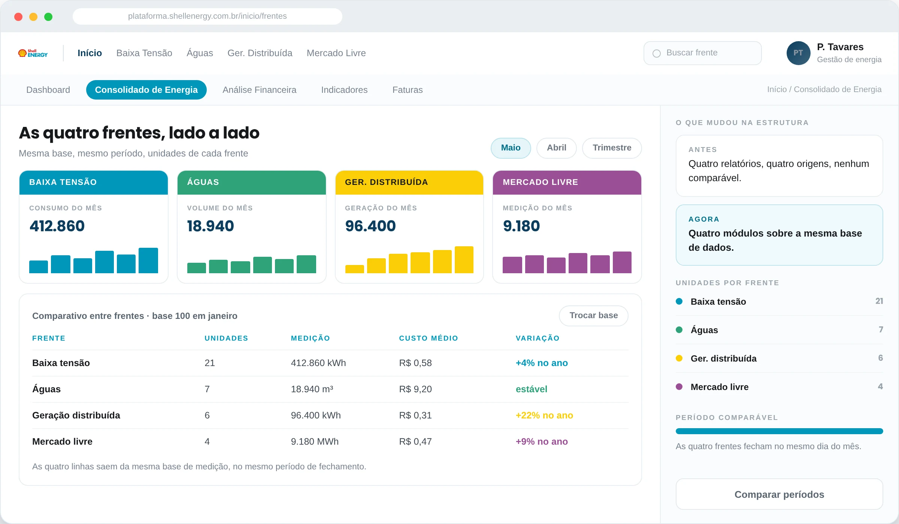Select the Trimestre period pill
This screenshot has height=524, width=899.
tap(612, 148)
